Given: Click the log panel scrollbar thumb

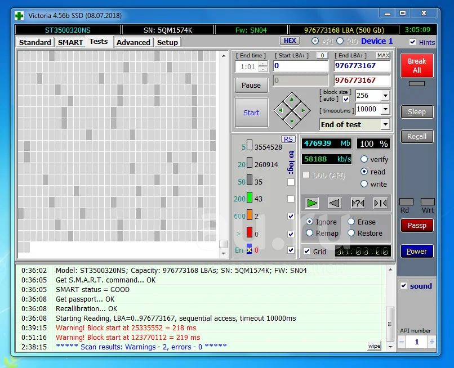Looking at the screenshot, I should coord(390,324).
